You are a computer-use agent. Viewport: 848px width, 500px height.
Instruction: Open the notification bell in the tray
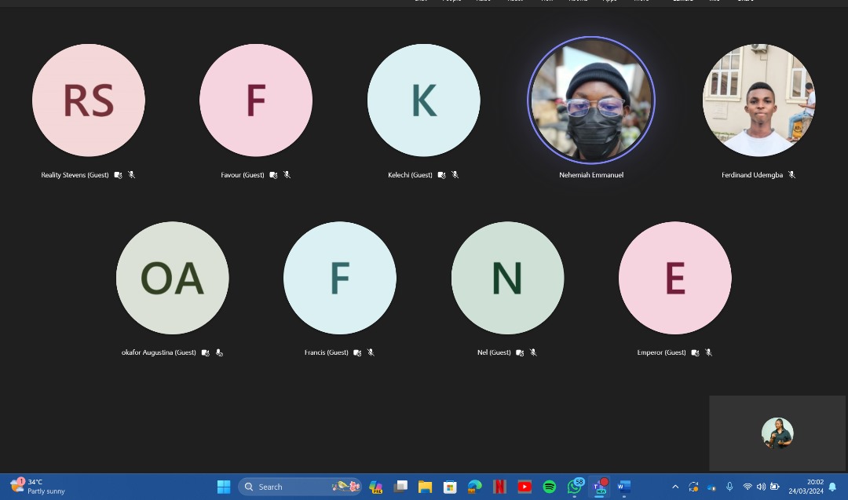833,487
